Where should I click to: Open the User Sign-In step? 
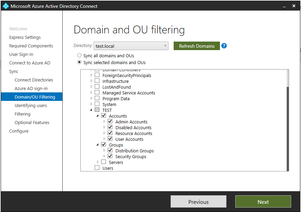pyautogui.click(x=21, y=55)
